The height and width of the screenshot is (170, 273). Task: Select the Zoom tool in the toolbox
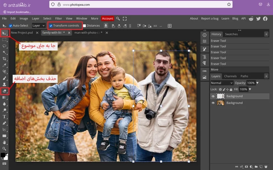4,149
